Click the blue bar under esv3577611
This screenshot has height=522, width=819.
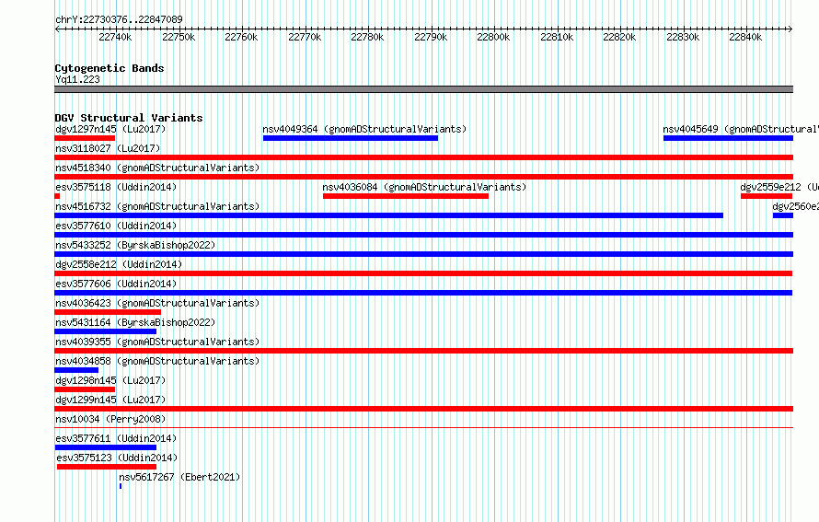(x=106, y=447)
